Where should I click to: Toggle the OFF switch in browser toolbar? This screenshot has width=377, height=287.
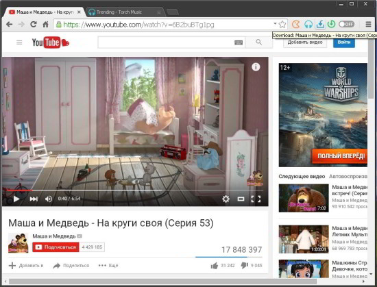coord(346,24)
